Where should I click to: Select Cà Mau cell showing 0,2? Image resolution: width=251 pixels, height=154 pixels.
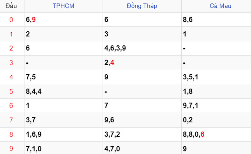pos(216,120)
